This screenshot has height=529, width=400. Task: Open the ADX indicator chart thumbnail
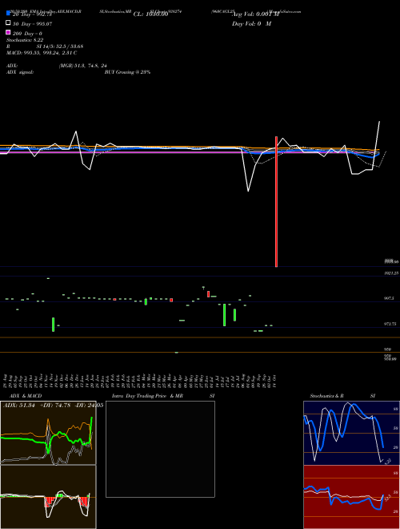[48, 433]
